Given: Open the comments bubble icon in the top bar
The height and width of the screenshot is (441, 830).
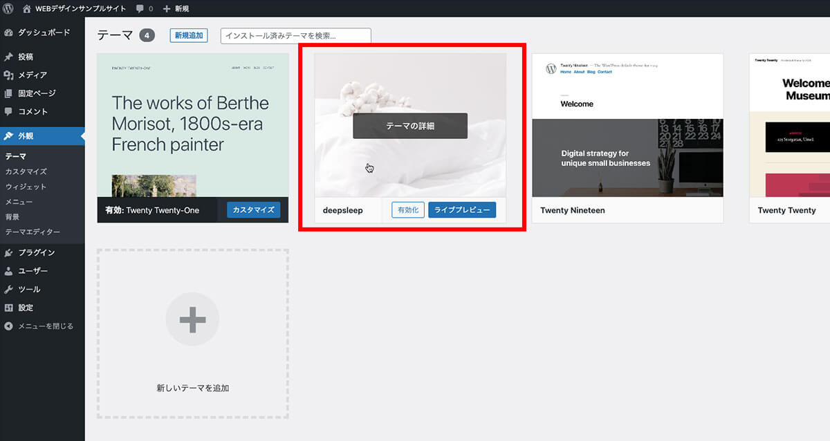Looking at the screenshot, I should [140, 8].
